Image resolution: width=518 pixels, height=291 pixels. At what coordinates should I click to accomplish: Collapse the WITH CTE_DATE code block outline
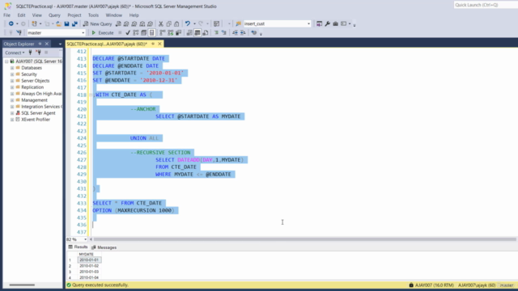pos(91,95)
